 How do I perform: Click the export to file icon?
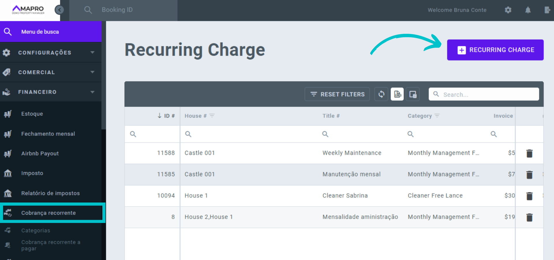397,94
